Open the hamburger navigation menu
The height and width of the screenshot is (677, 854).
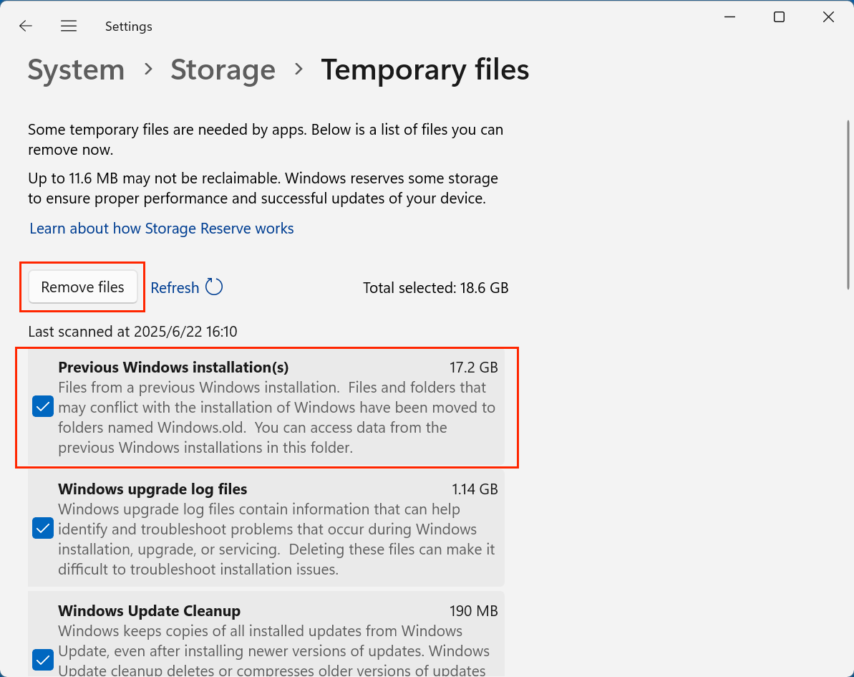[x=69, y=27]
